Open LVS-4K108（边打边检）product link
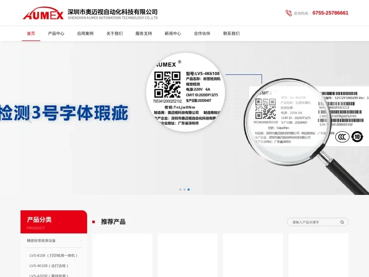Viewport: 369px width, 277px height. point(49,266)
